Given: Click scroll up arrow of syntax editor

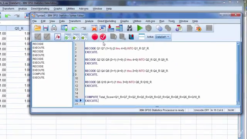Looking at the screenshot, I should coord(238,44).
